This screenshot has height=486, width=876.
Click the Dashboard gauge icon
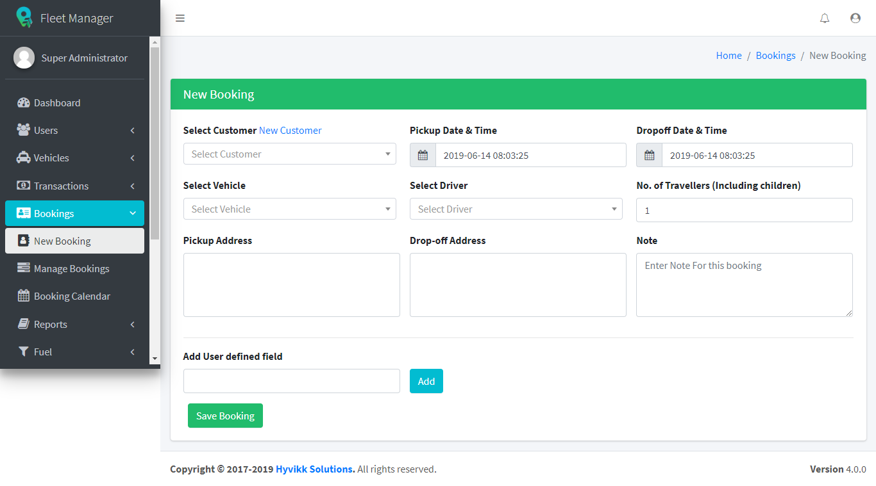pyautogui.click(x=24, y=102)
